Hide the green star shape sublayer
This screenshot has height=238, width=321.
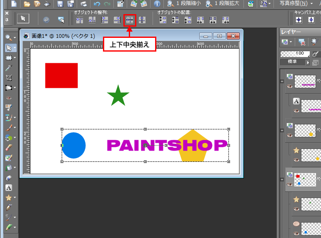tap(296, 209)
